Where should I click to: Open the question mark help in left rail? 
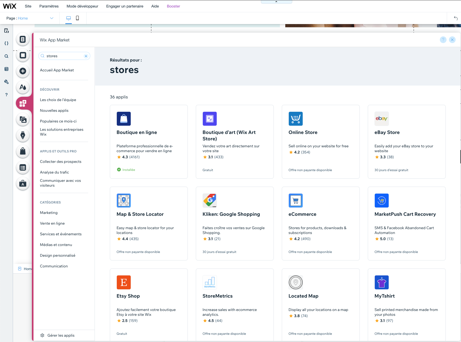click(x=6, y=95)
